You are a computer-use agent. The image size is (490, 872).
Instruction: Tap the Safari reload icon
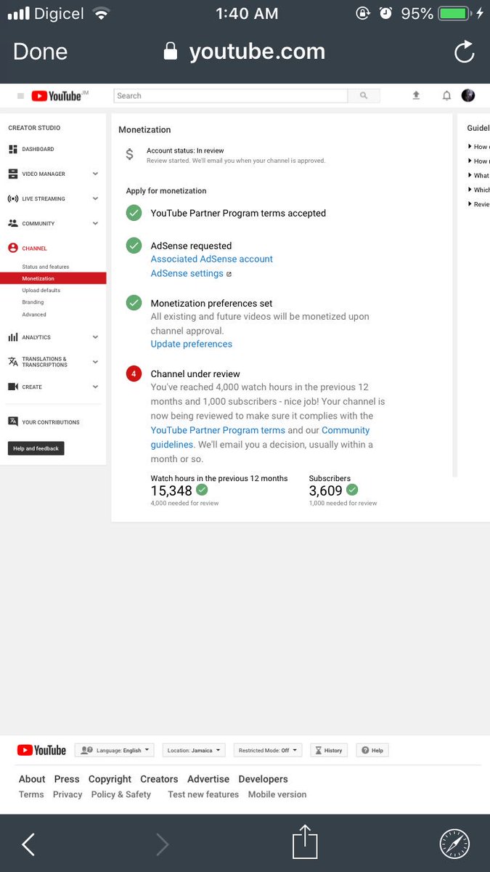(464, 52)
